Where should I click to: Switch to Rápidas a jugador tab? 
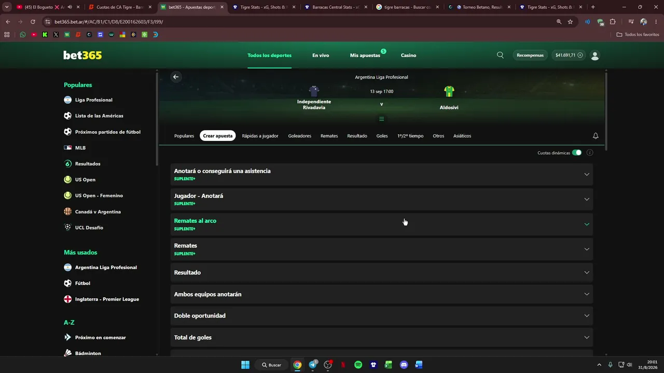tap(260, 136)
